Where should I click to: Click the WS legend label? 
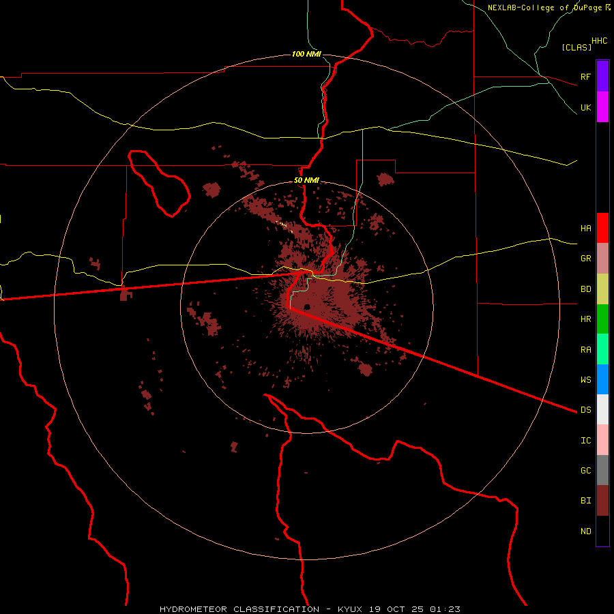pyautogui.click(x=585, y=379)
